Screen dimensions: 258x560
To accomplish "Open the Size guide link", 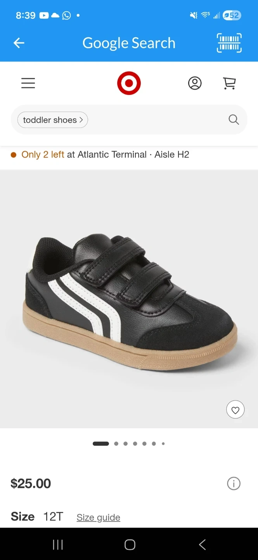I will pos(99,517).
